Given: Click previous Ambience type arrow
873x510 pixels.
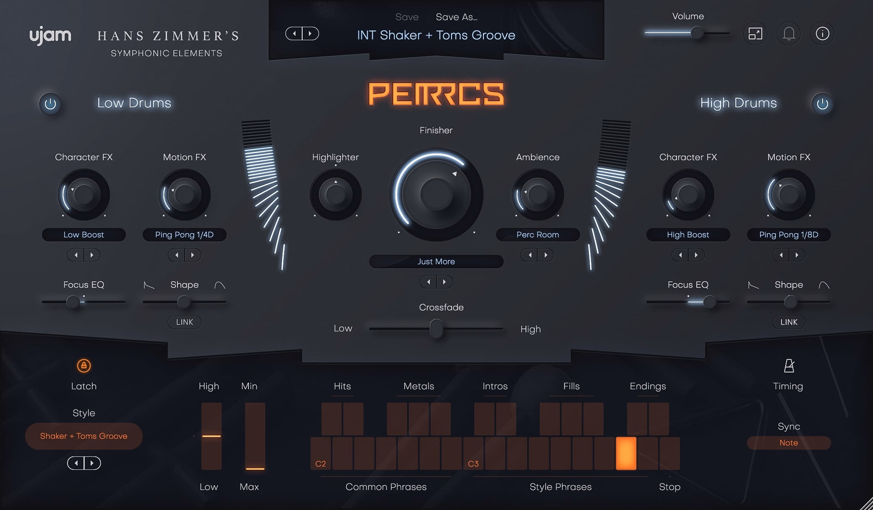Looking at the screenshot, I should pos(530,255).
